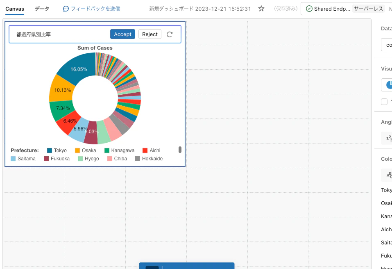Click the legend scrollbar handle

pos(180,150)
